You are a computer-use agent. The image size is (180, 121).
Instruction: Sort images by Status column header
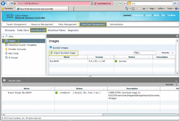coord(132,57)
